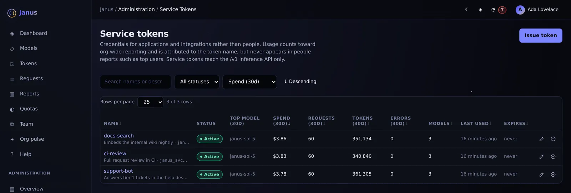Sort by the Models column header
This screenshot has height=193, width=571.
point(441,124)
